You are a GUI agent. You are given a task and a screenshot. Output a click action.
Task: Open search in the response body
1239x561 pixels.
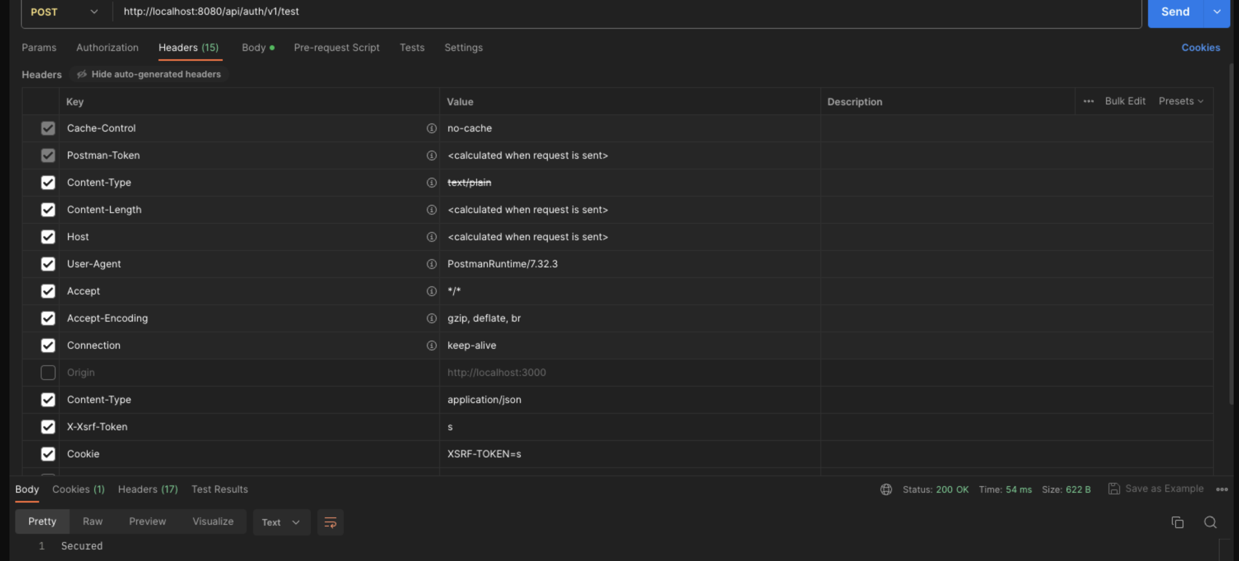(1211, 522)
